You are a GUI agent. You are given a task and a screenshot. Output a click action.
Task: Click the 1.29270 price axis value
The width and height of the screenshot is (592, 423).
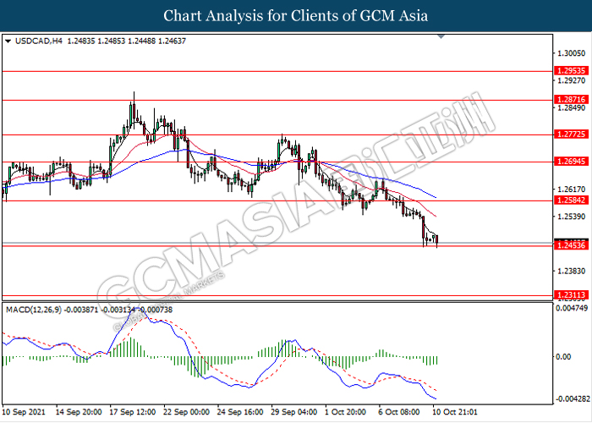click(x=572, y=80)
